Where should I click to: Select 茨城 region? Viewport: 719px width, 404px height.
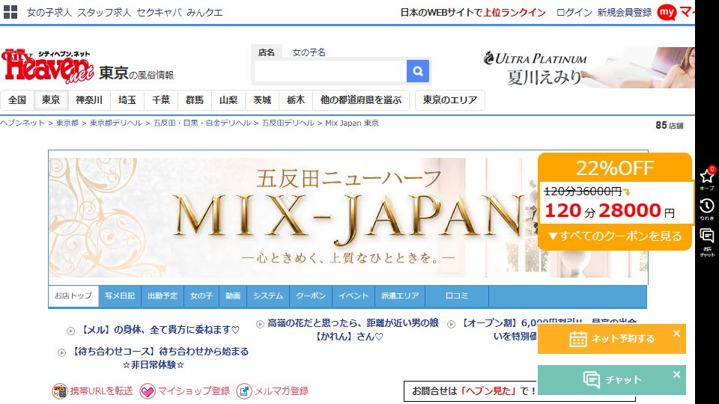pyautogui.click(x=262, y=100)
